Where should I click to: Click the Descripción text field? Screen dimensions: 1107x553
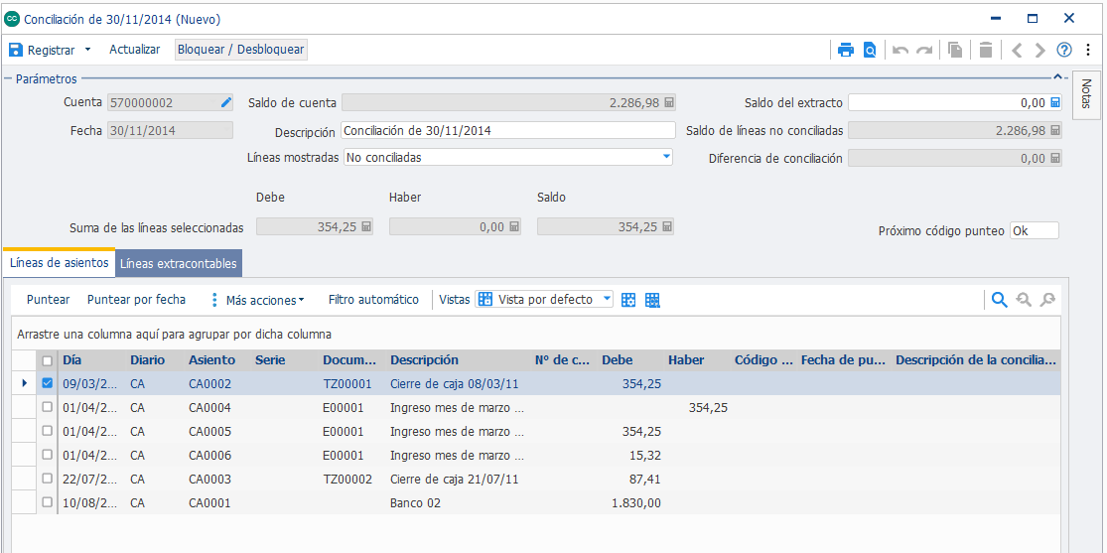508,131
